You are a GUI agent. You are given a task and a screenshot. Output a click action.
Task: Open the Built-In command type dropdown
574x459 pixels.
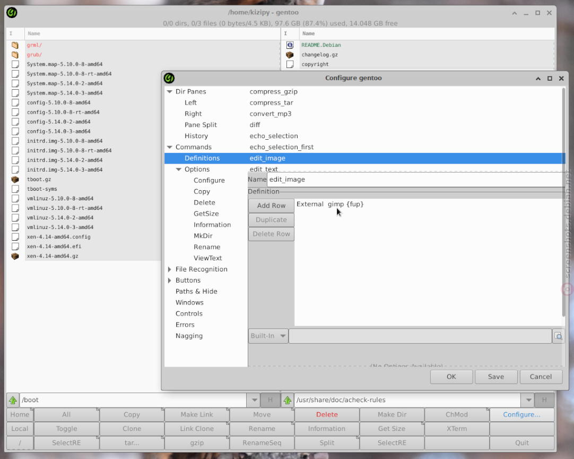[268, 336]
